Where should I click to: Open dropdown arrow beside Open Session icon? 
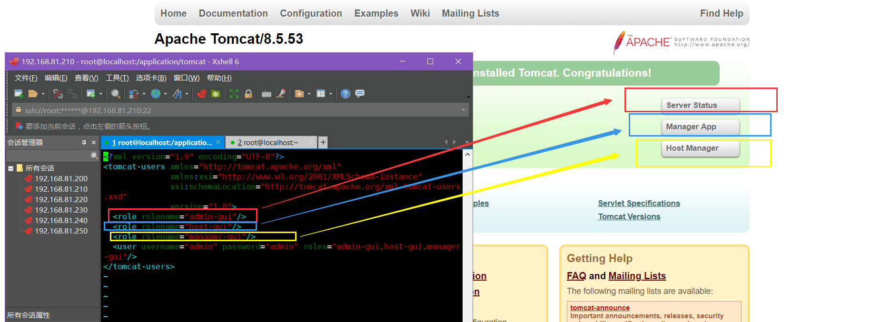[x=43, y=94]
